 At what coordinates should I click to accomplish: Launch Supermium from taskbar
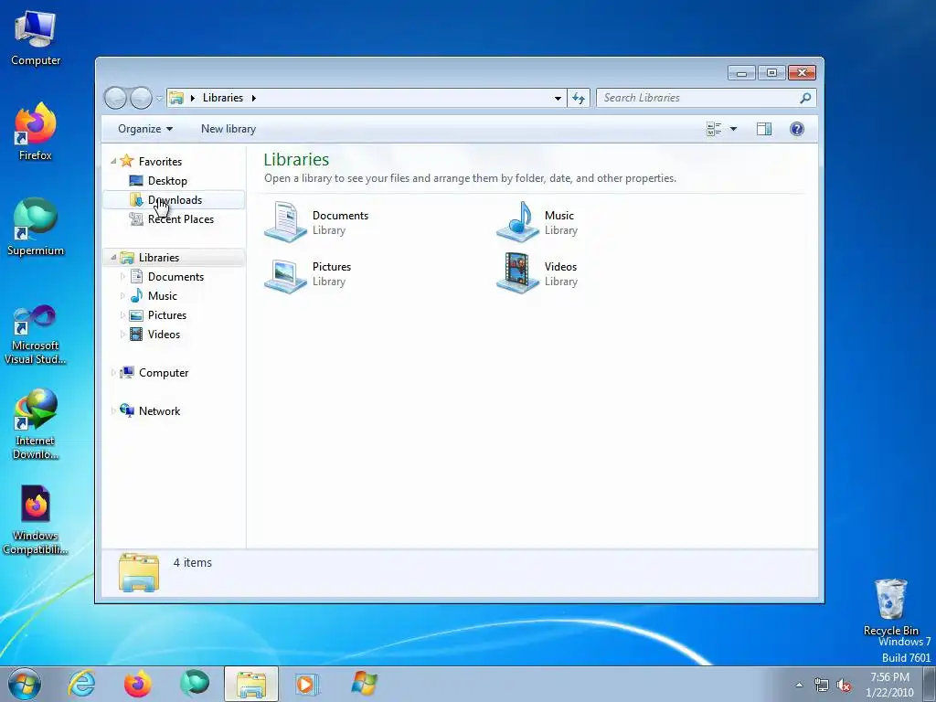click(194, 684)
